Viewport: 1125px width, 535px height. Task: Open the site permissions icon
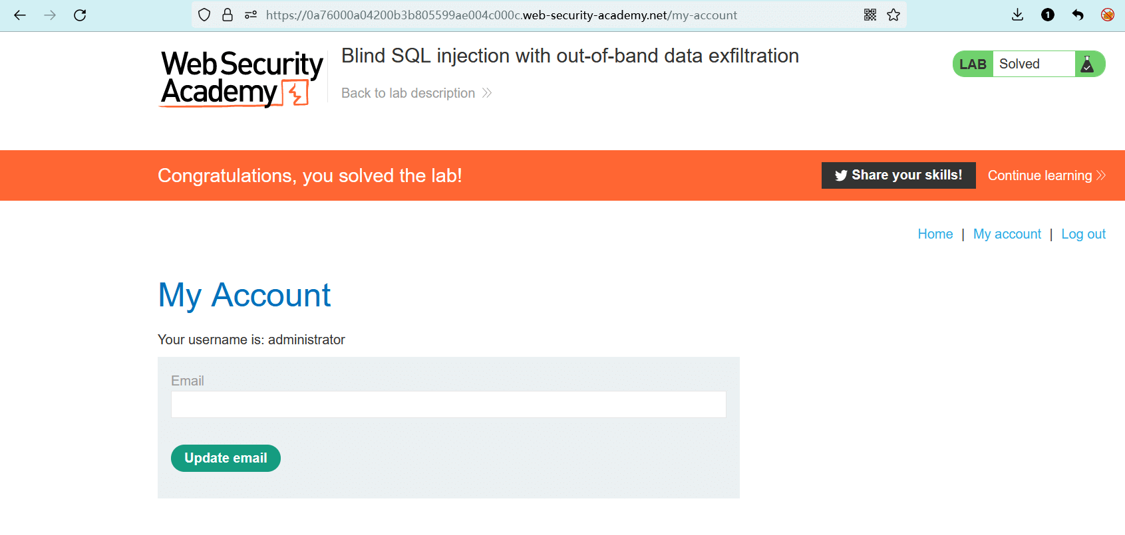[x=251, y=15]
